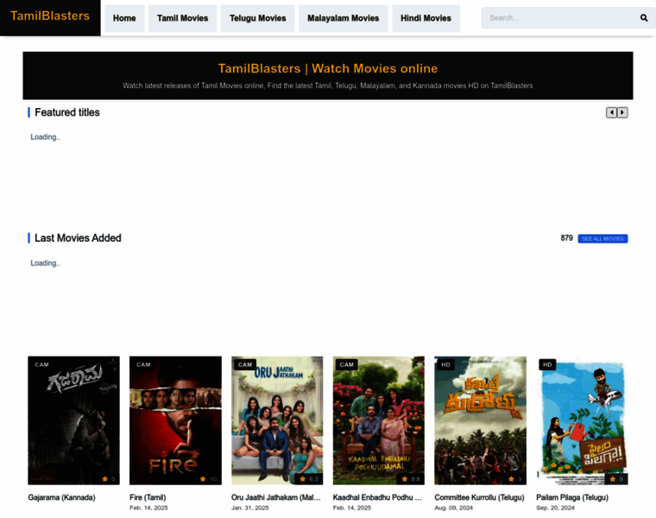
Task: Open the Fire movie poster
Action: pos(175,420)
